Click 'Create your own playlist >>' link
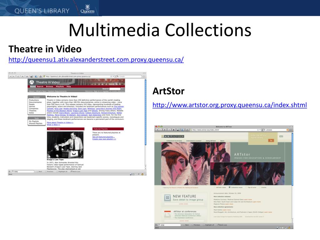The image size is (320, 240). click(104, 139)
